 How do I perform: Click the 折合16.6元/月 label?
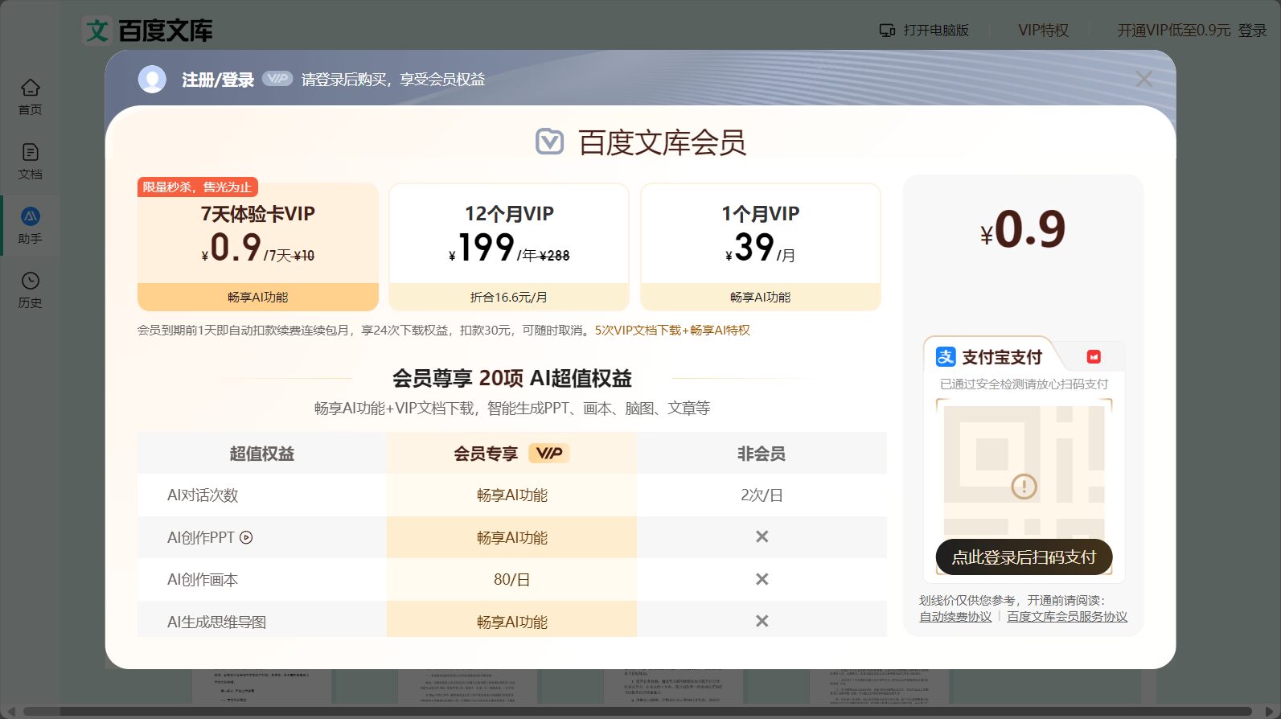pos(509,297)
